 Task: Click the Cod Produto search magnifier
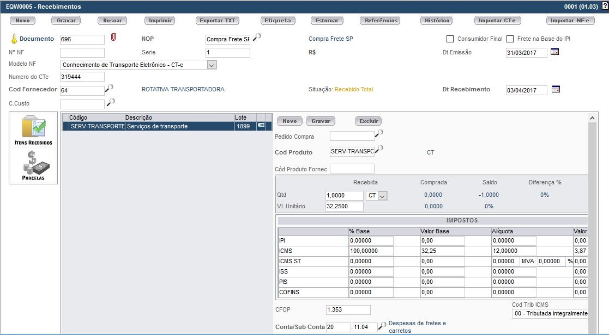[379, 149]
